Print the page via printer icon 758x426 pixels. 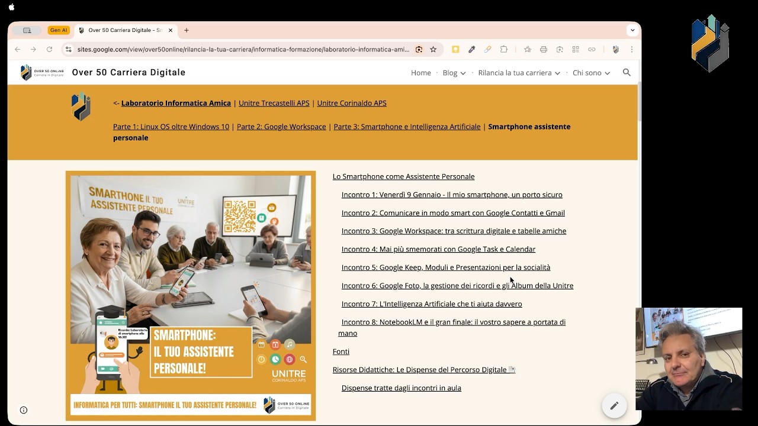click(x=544, y=49)
